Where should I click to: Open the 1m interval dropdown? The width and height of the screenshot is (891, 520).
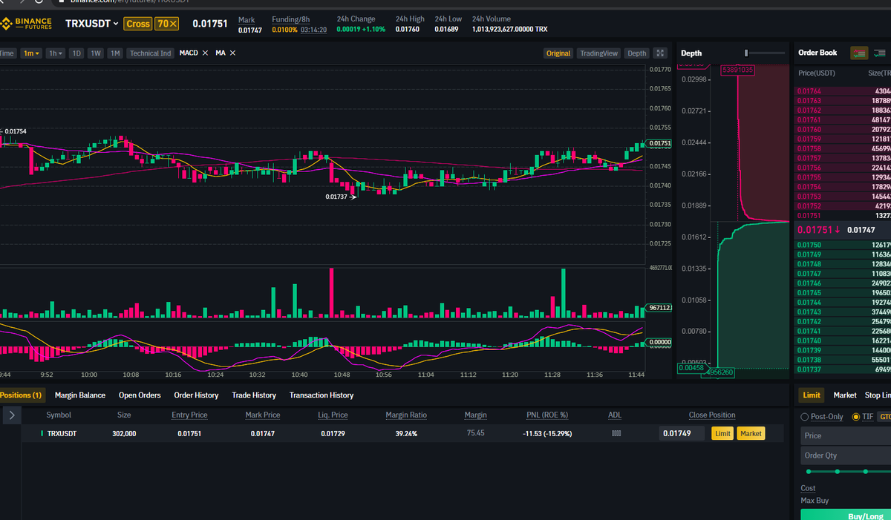[31, 53]
